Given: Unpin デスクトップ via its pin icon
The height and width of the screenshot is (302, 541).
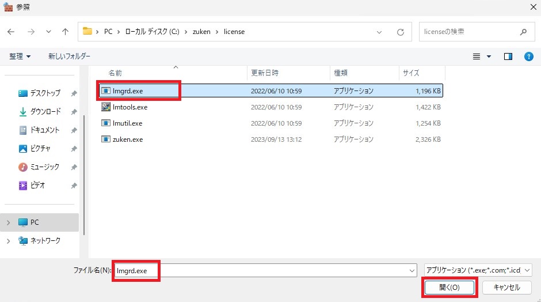Looking at the screenshot, I should coord(74,93).
